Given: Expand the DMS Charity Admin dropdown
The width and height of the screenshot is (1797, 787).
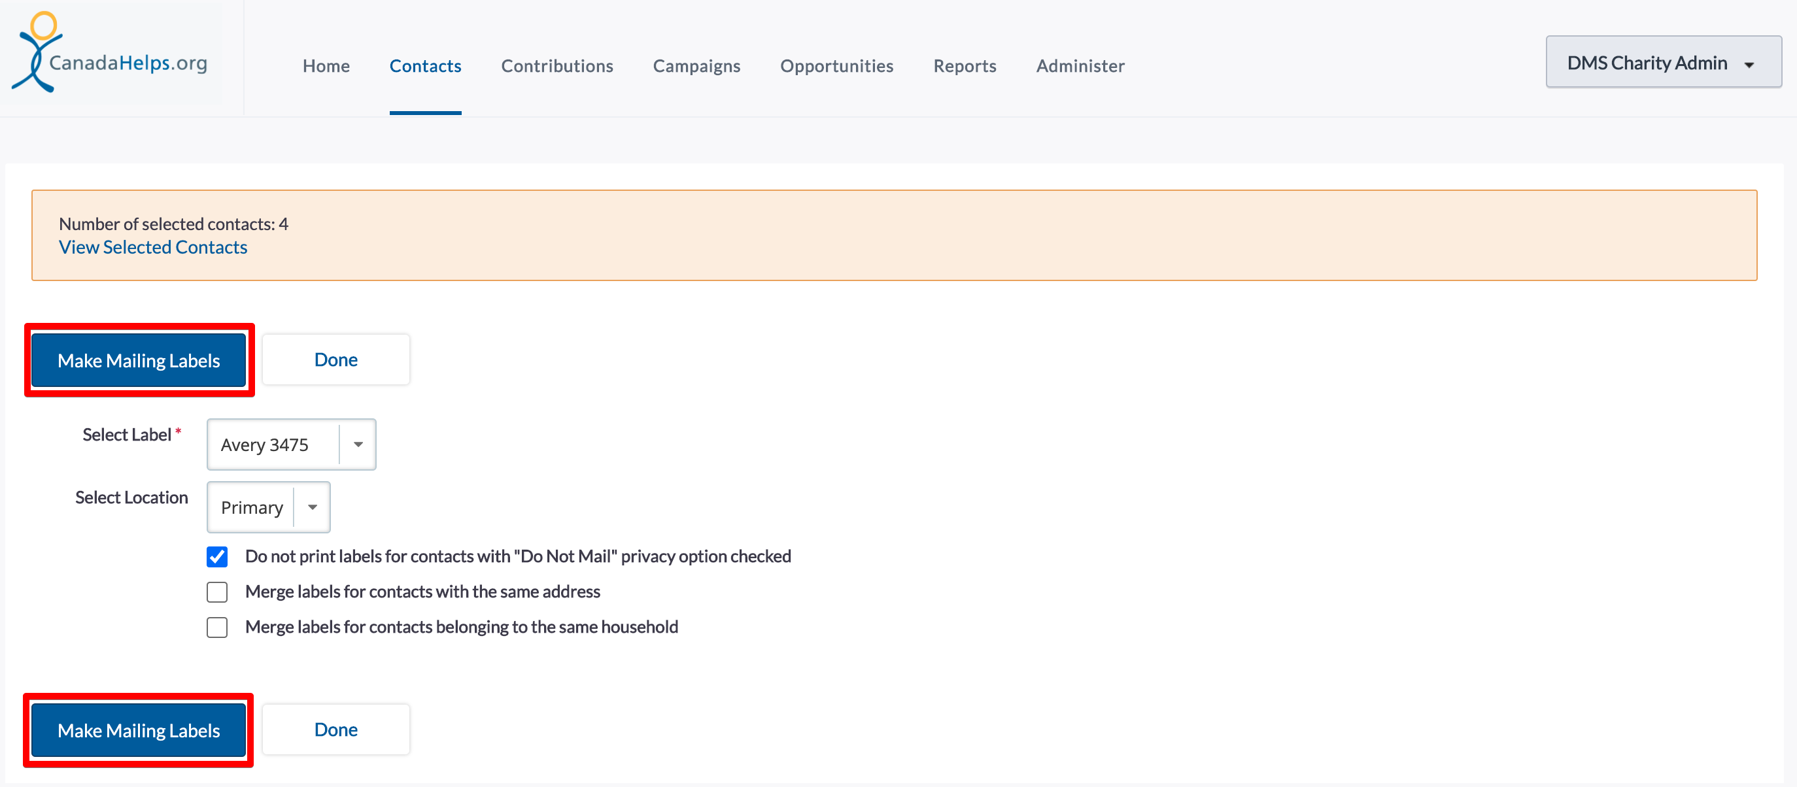Looking at the screenshot, I should point(1663,62).
